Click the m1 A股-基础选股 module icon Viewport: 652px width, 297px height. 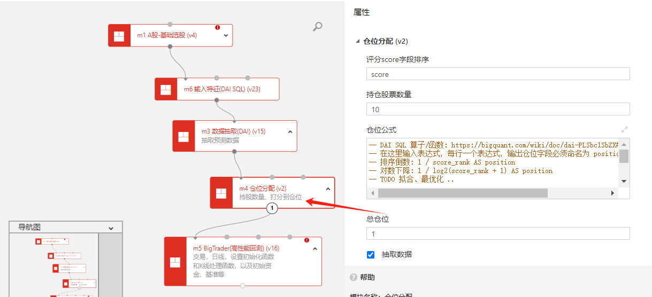tap(119, 36)
